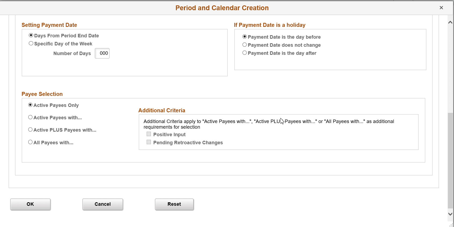Image resolution: width=454 pixels, height=227 pixels.
Task: Enable the "Positive Input" checkbox
Action: [149, 134]
